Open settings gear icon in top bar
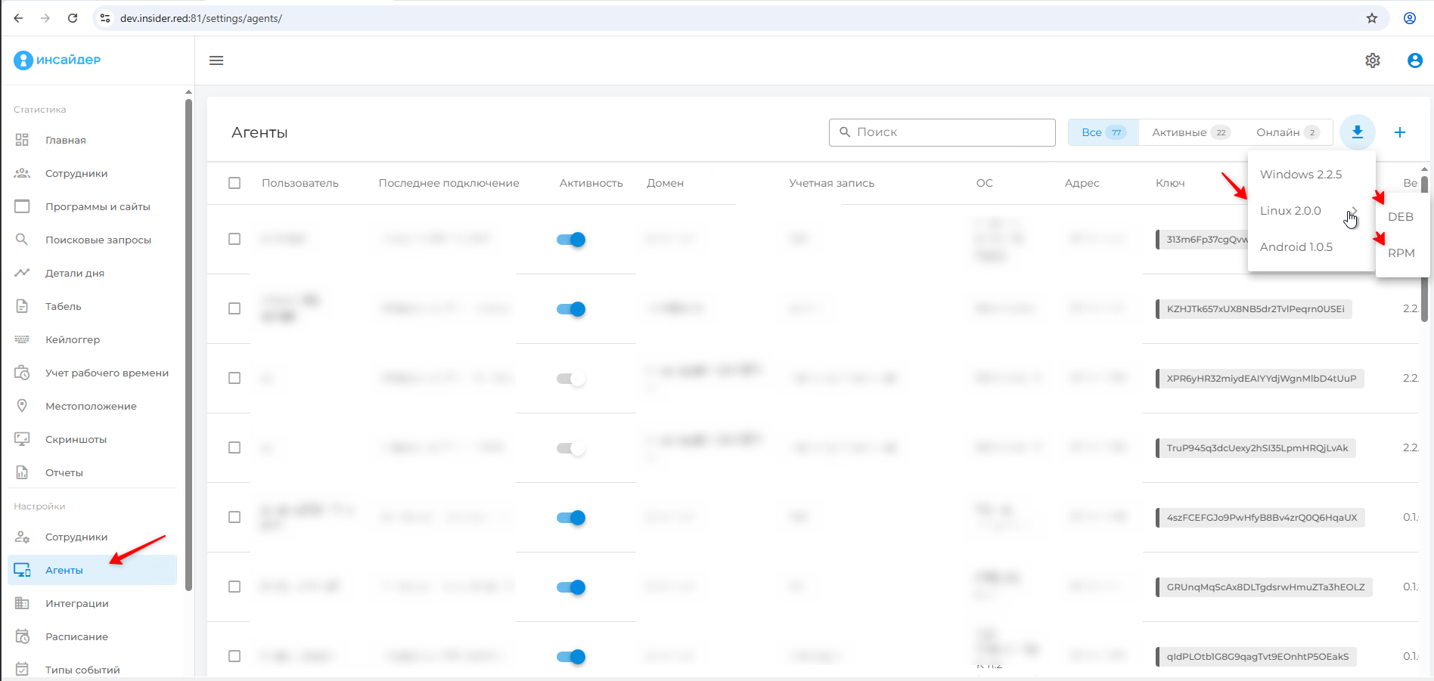 pos(1372,60)
